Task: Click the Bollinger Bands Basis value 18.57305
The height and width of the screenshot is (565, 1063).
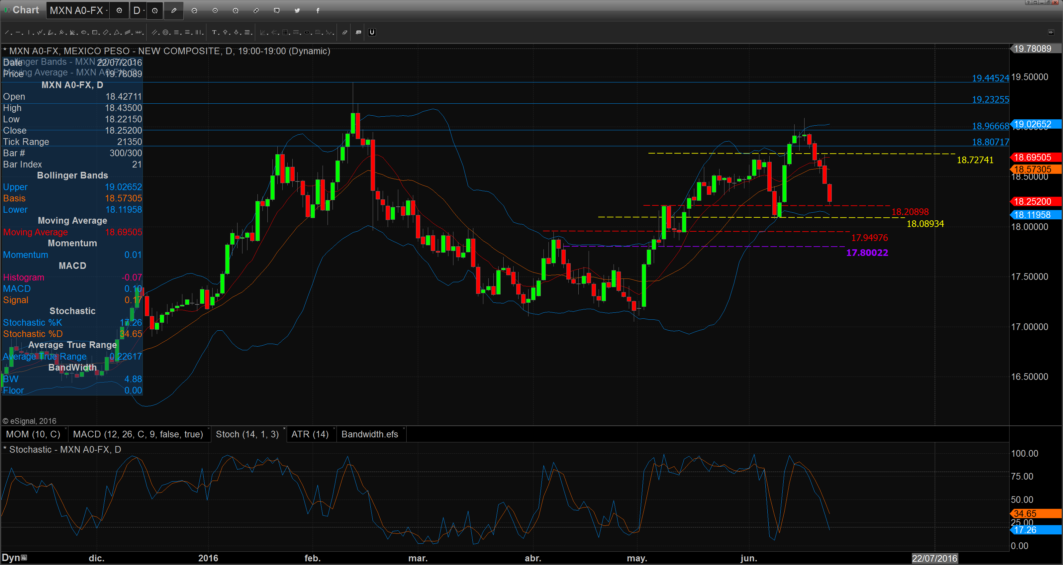Action: point(123,198)
